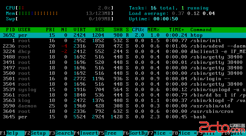246x136 pixels.
Task: Click the 2.0% CPU meter value
Action: click(x=104, y=8)
